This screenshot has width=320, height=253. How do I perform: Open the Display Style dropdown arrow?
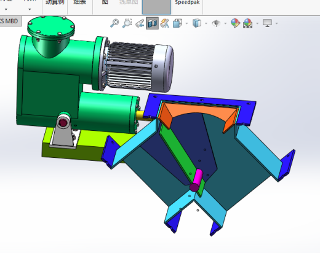pos(206,23)
